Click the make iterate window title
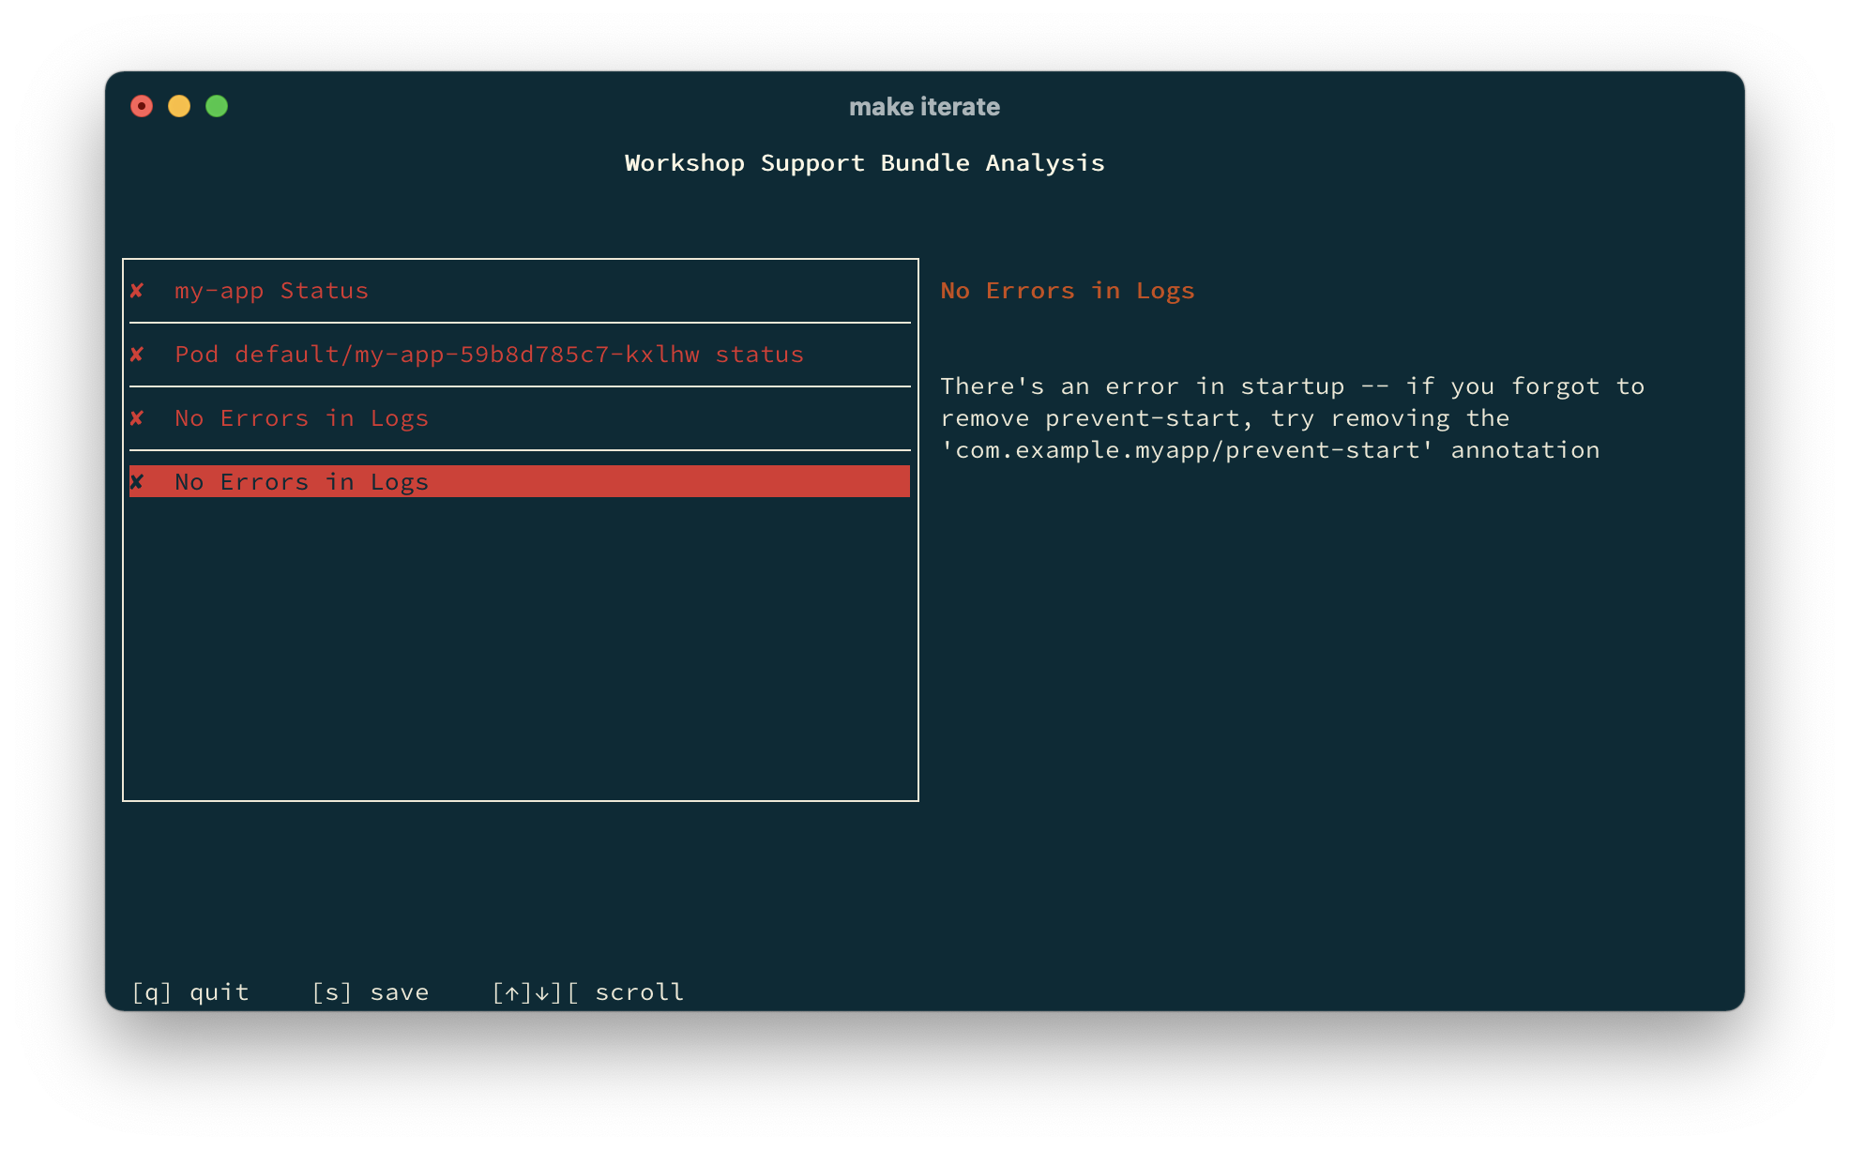Viewport: 1850px width, 1150px height. (x=924, y=107)
